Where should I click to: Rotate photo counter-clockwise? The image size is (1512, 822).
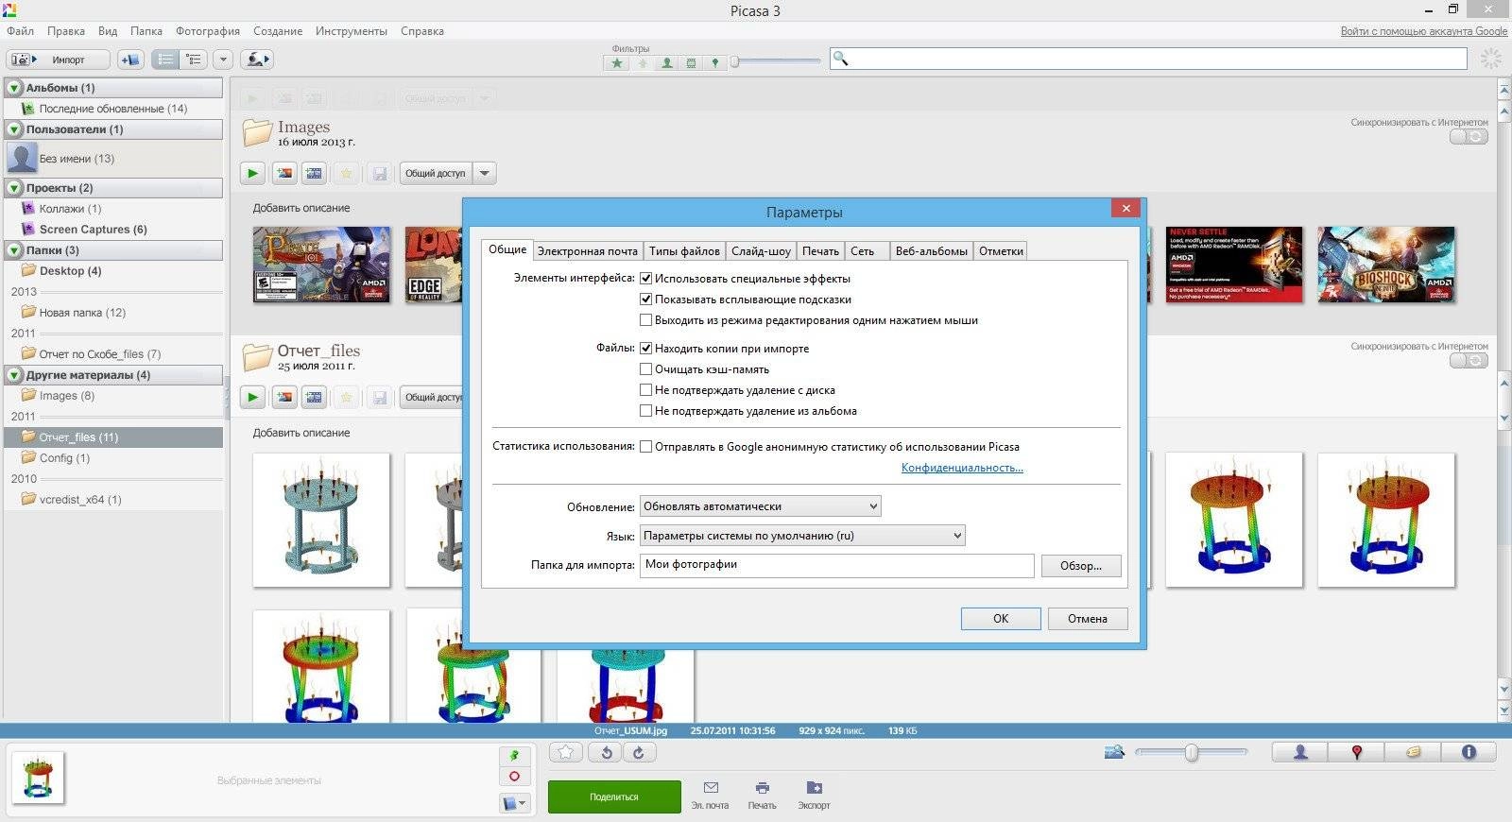(606, 752)
